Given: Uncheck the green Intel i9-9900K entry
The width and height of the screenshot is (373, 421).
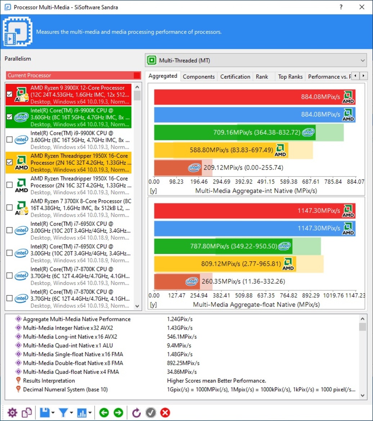Looking at the screenshot, I should (10, 117).
